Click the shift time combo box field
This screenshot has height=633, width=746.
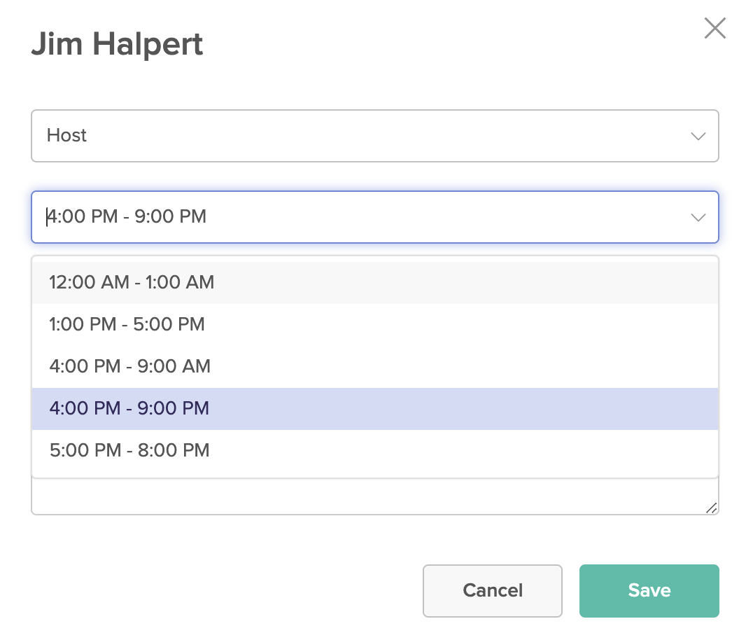tap(374, 217)
